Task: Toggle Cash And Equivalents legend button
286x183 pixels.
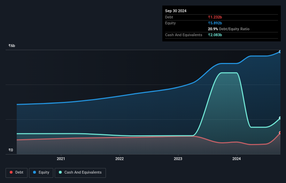Action: pyautogui.click(x=80, y=173)
